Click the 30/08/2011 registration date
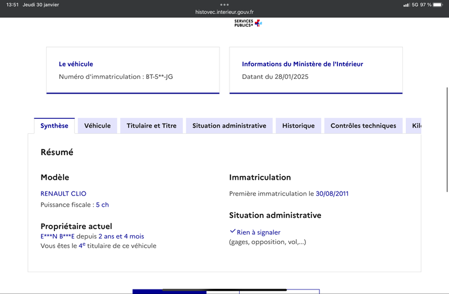 [x=332, y=194]
